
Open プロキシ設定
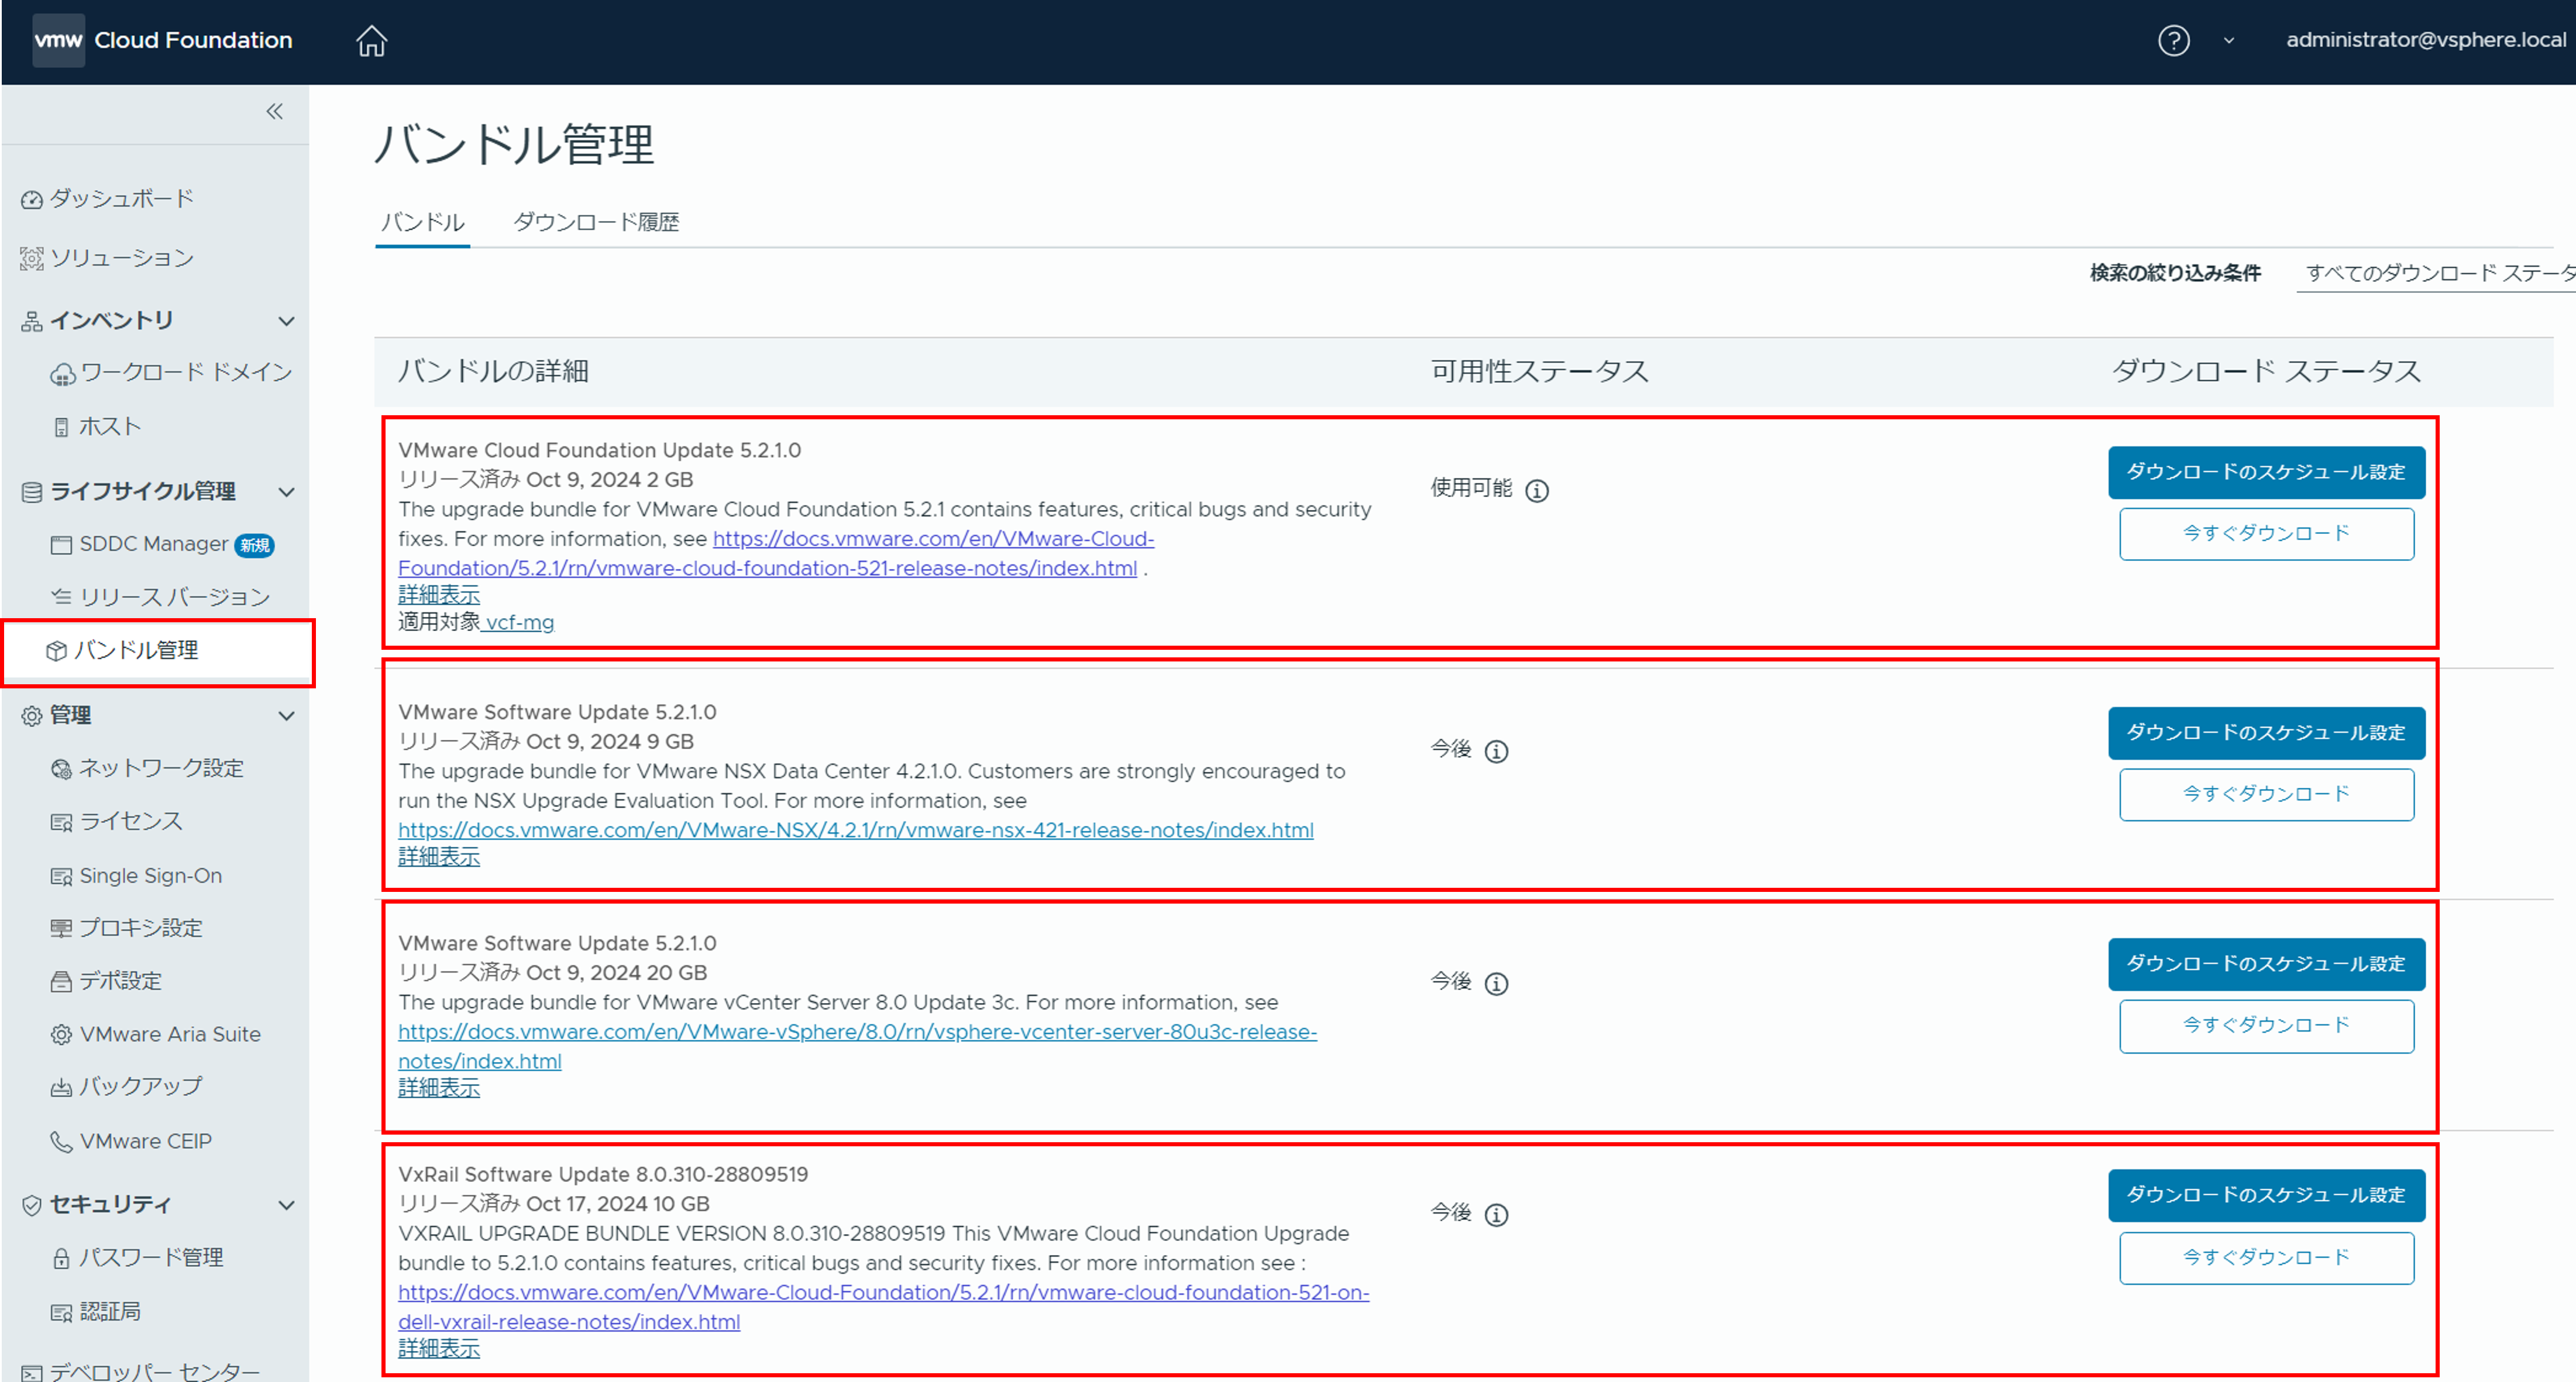click(x=141, y=927)
